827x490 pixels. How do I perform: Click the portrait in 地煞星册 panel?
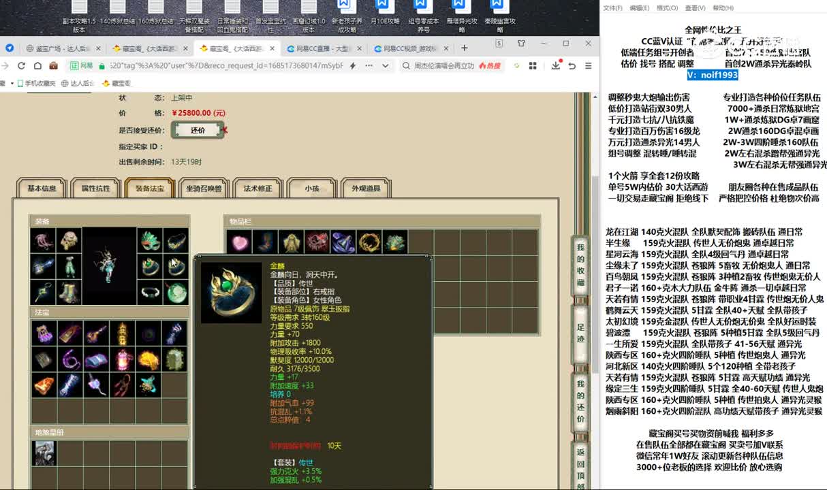44,453
